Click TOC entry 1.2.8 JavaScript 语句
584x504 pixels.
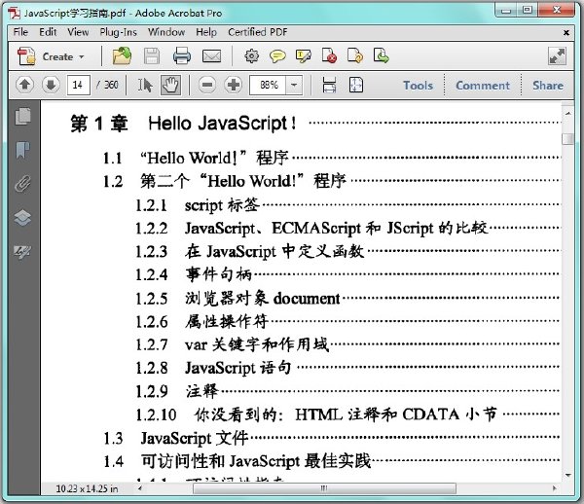213,368
